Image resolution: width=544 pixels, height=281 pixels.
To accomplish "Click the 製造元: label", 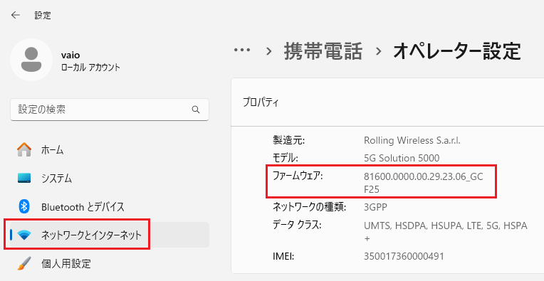I will click(288, 140).
